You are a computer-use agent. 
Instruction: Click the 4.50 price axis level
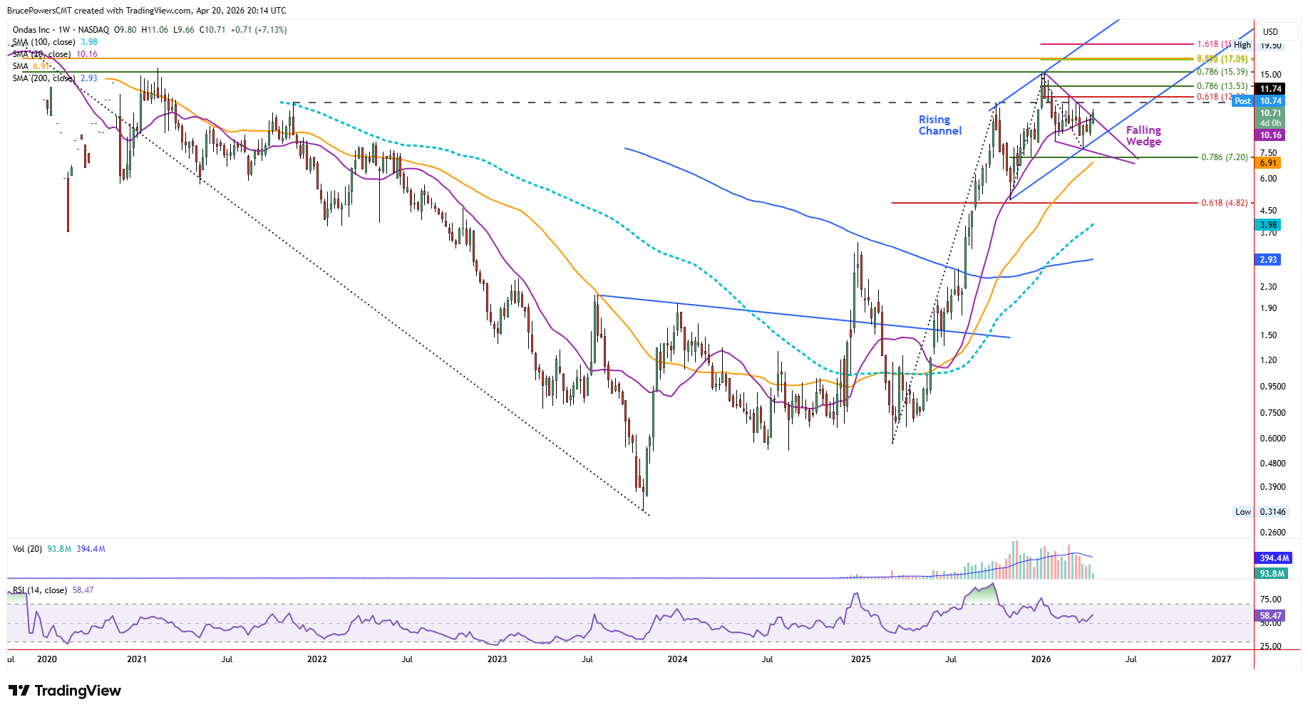point(1268,211)
